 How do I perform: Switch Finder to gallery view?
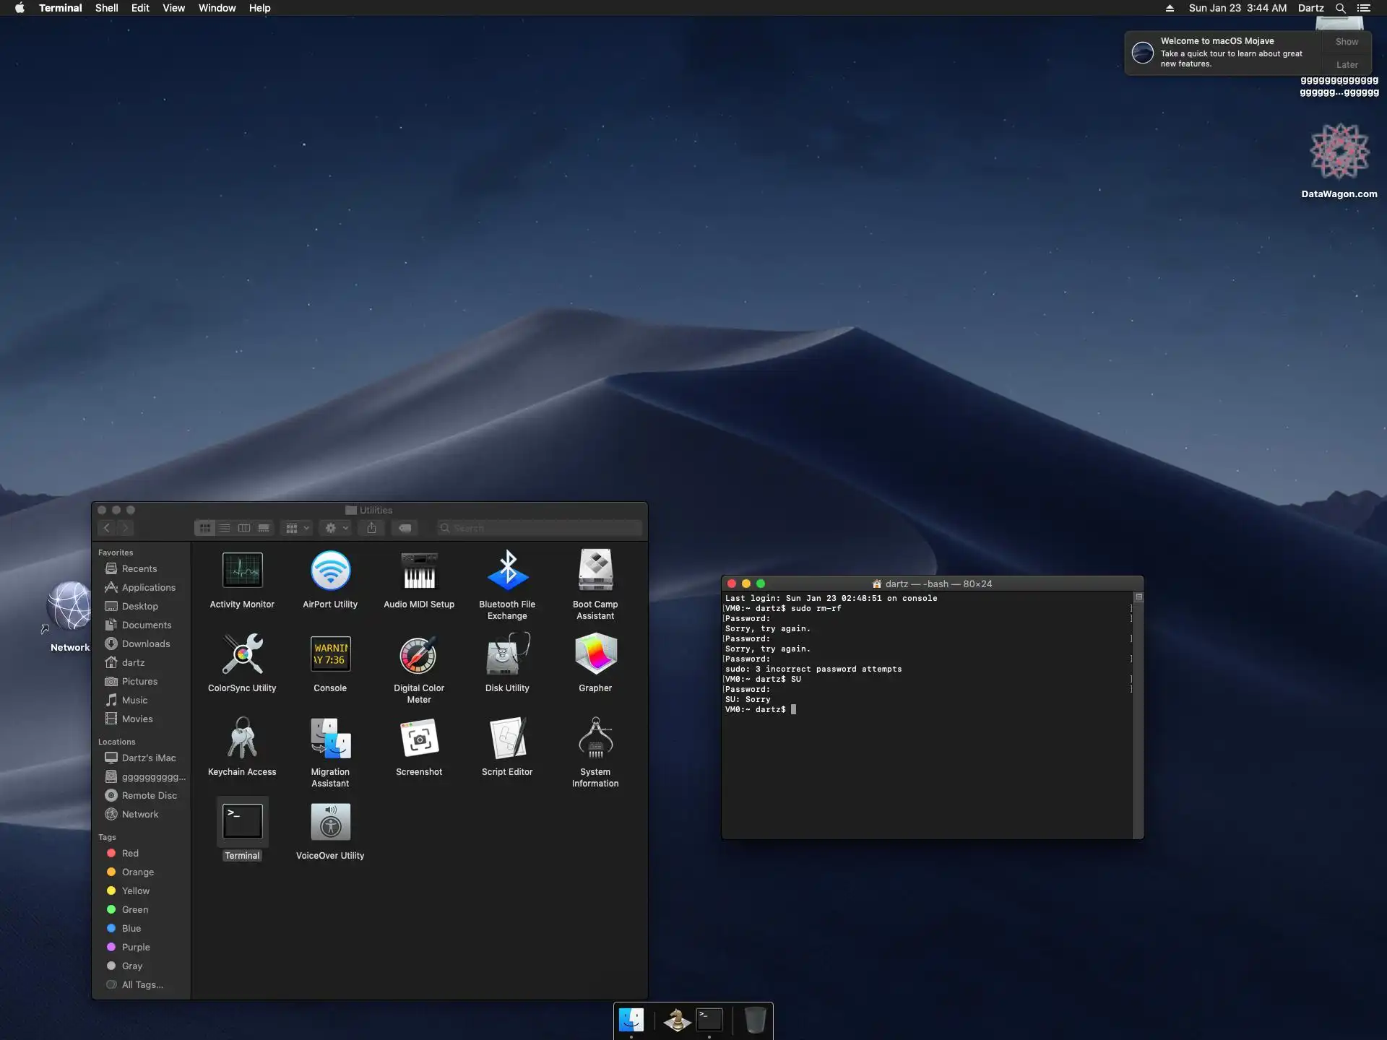point(264,528)
